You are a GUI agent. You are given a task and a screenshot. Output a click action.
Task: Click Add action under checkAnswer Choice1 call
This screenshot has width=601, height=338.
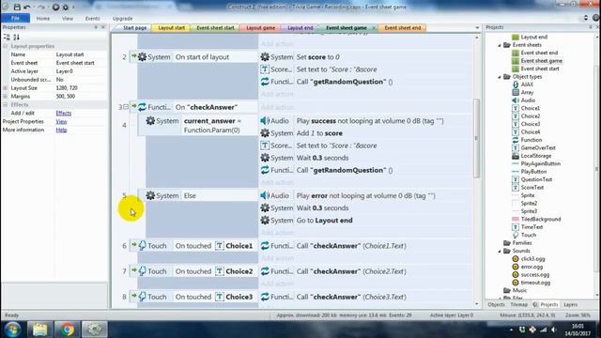coord(278,258)
